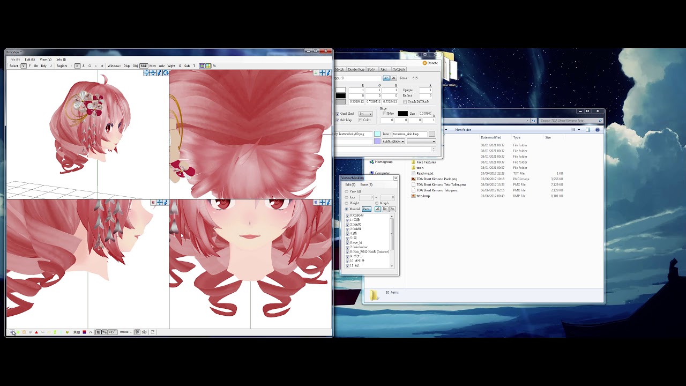Toggle the Msk masking window button
This screenshot has width=686, height=386.
(144, 66)
